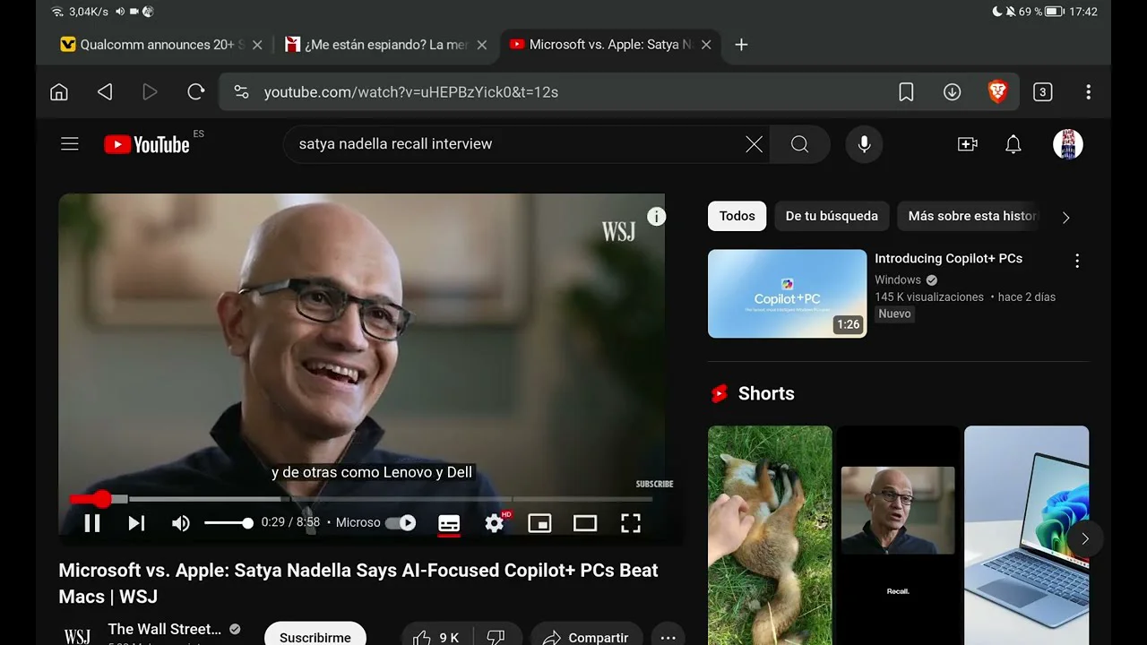Open Brave Shields icon

[x=997, y=91]
